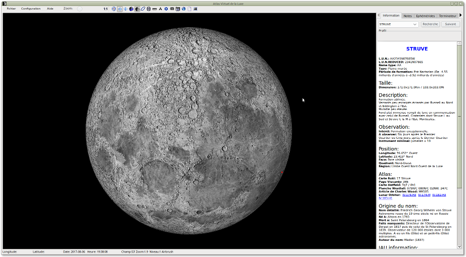
Task: Open the Configuration menu
Action: [x=30, y=9]
